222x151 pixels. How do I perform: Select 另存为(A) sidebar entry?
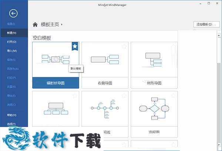13,69
